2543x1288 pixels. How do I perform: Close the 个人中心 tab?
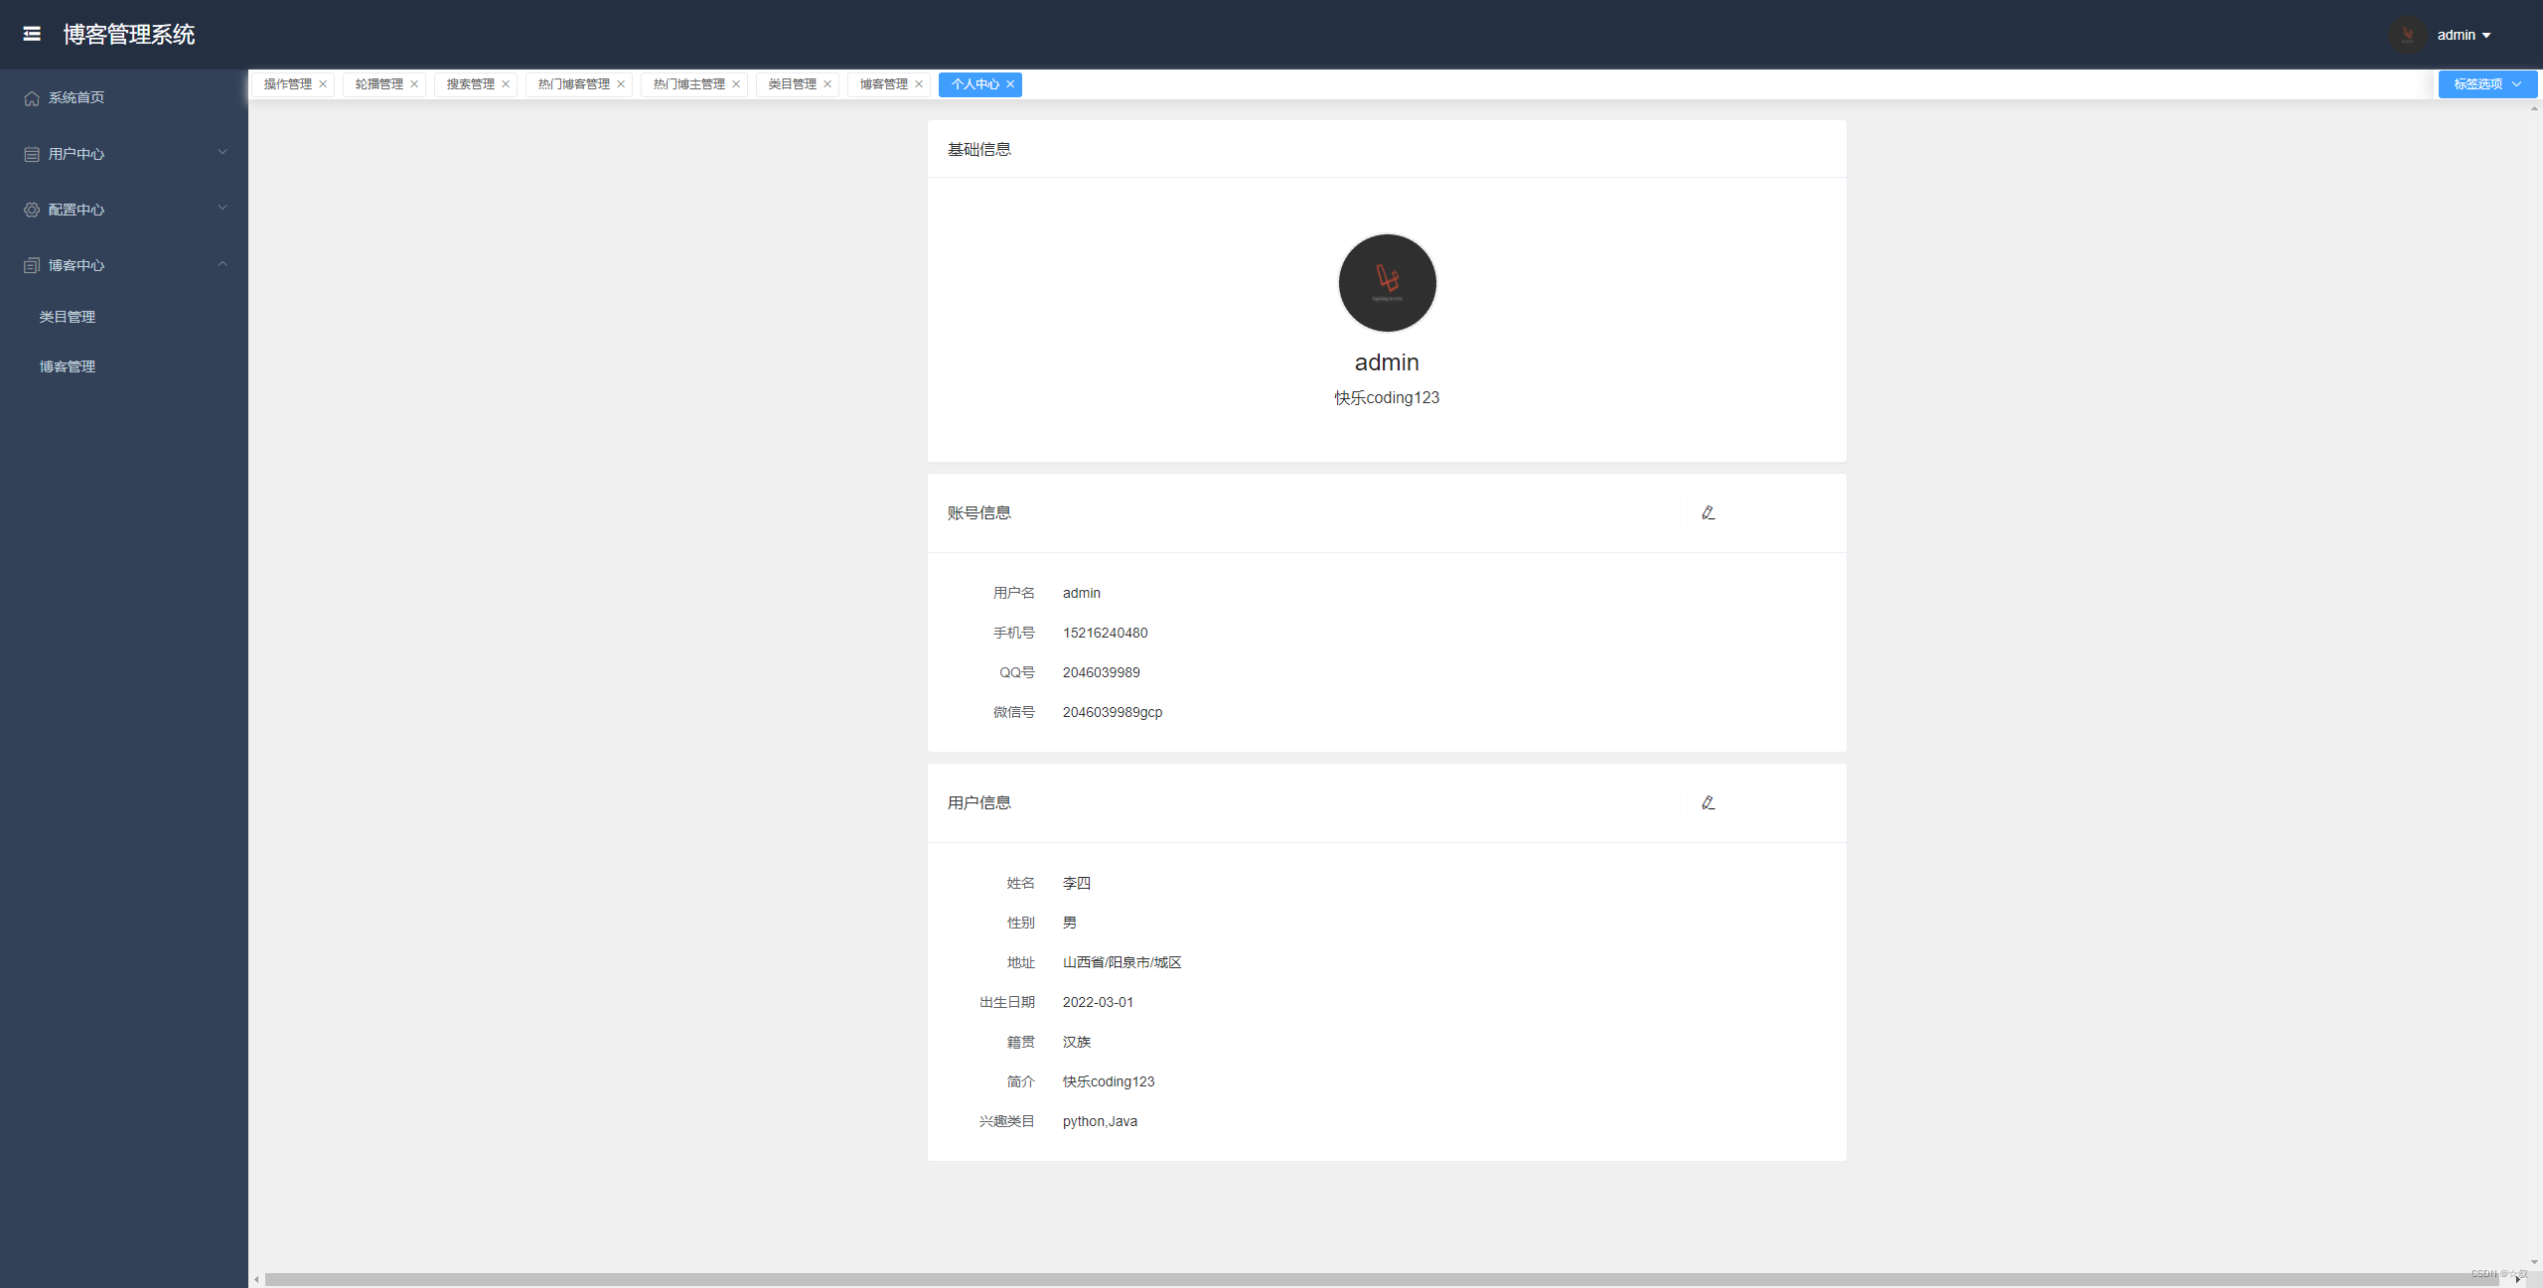tap(1010, 84)
